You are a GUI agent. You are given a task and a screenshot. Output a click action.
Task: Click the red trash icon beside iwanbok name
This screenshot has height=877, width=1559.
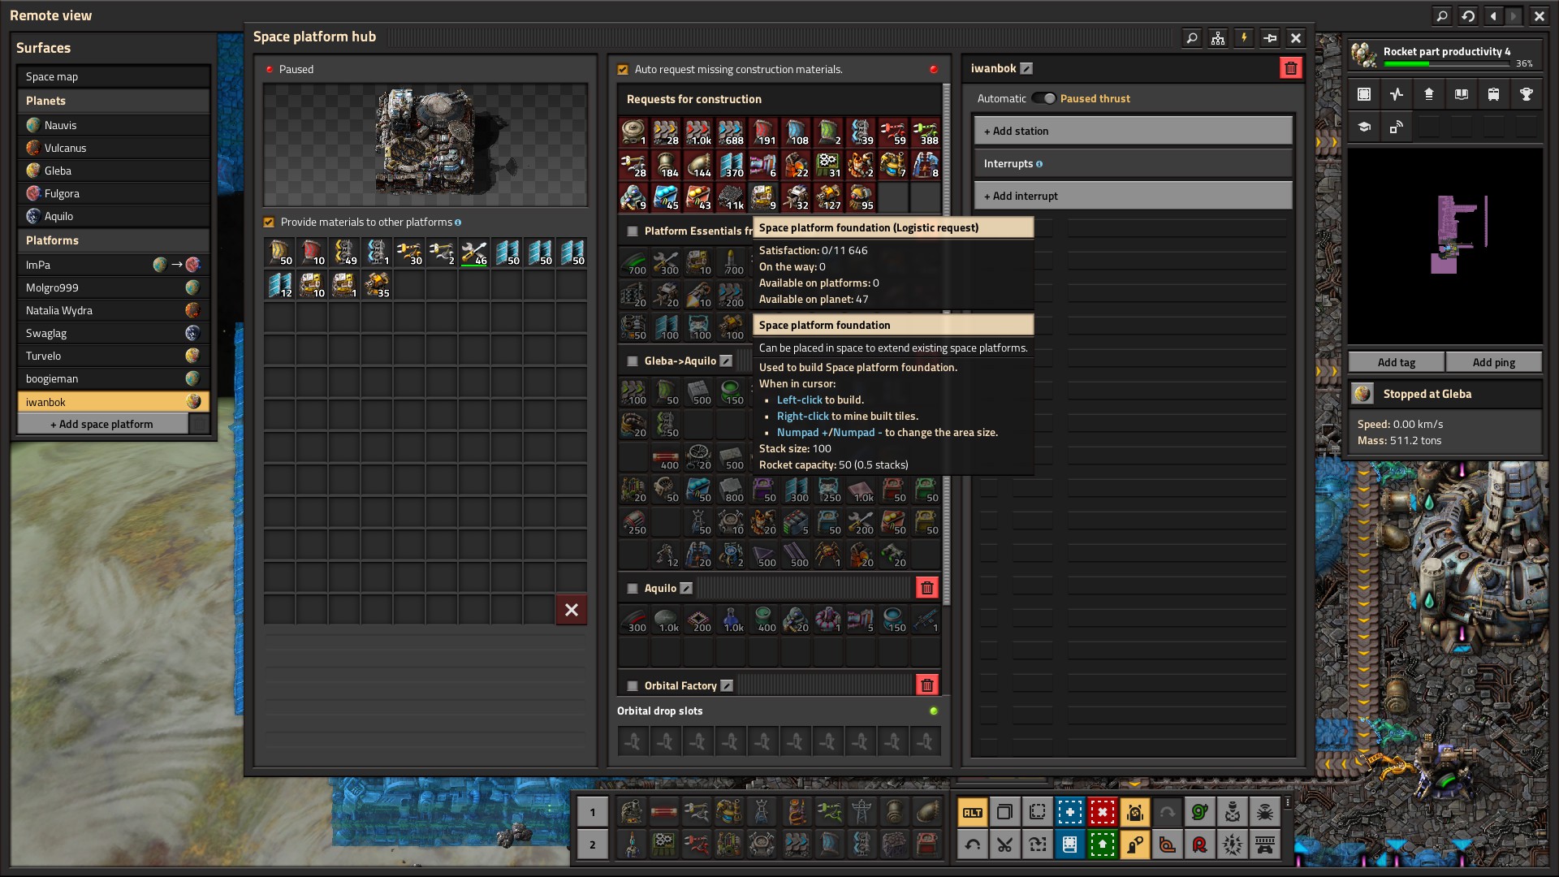pos(1290,68)
